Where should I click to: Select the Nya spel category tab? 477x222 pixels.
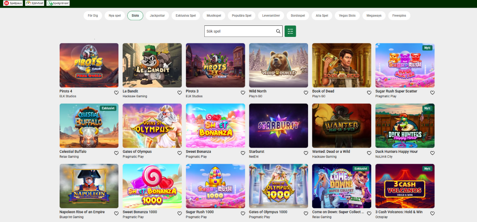(x=114, y=15)
